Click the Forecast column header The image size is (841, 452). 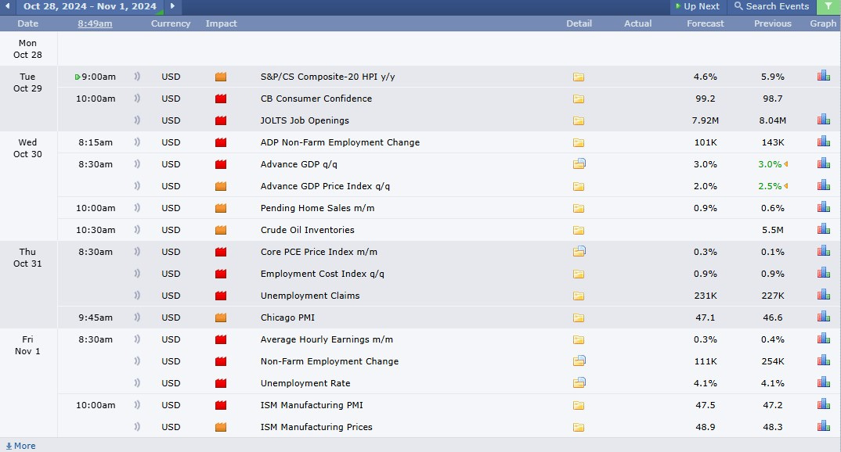click(706, 23)
